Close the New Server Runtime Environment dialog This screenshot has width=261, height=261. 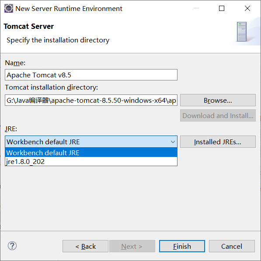[247, 8]
